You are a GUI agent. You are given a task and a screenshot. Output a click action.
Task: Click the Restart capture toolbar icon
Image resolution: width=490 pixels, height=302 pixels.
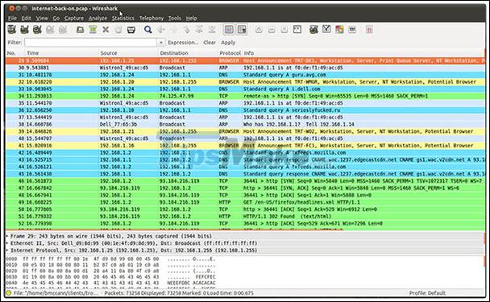click(x=63, y=30)
